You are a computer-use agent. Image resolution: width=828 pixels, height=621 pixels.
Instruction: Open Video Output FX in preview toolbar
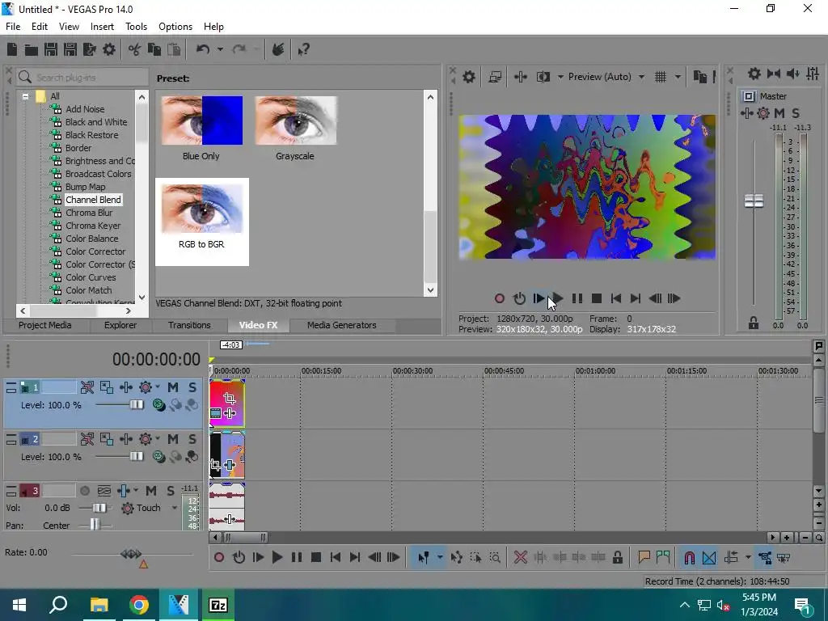520,77
